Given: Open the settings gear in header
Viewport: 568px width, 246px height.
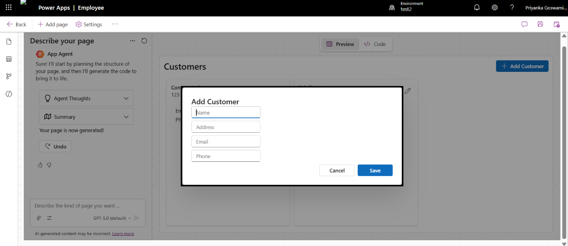Looking at the screenshot, I should pos(495,8).
